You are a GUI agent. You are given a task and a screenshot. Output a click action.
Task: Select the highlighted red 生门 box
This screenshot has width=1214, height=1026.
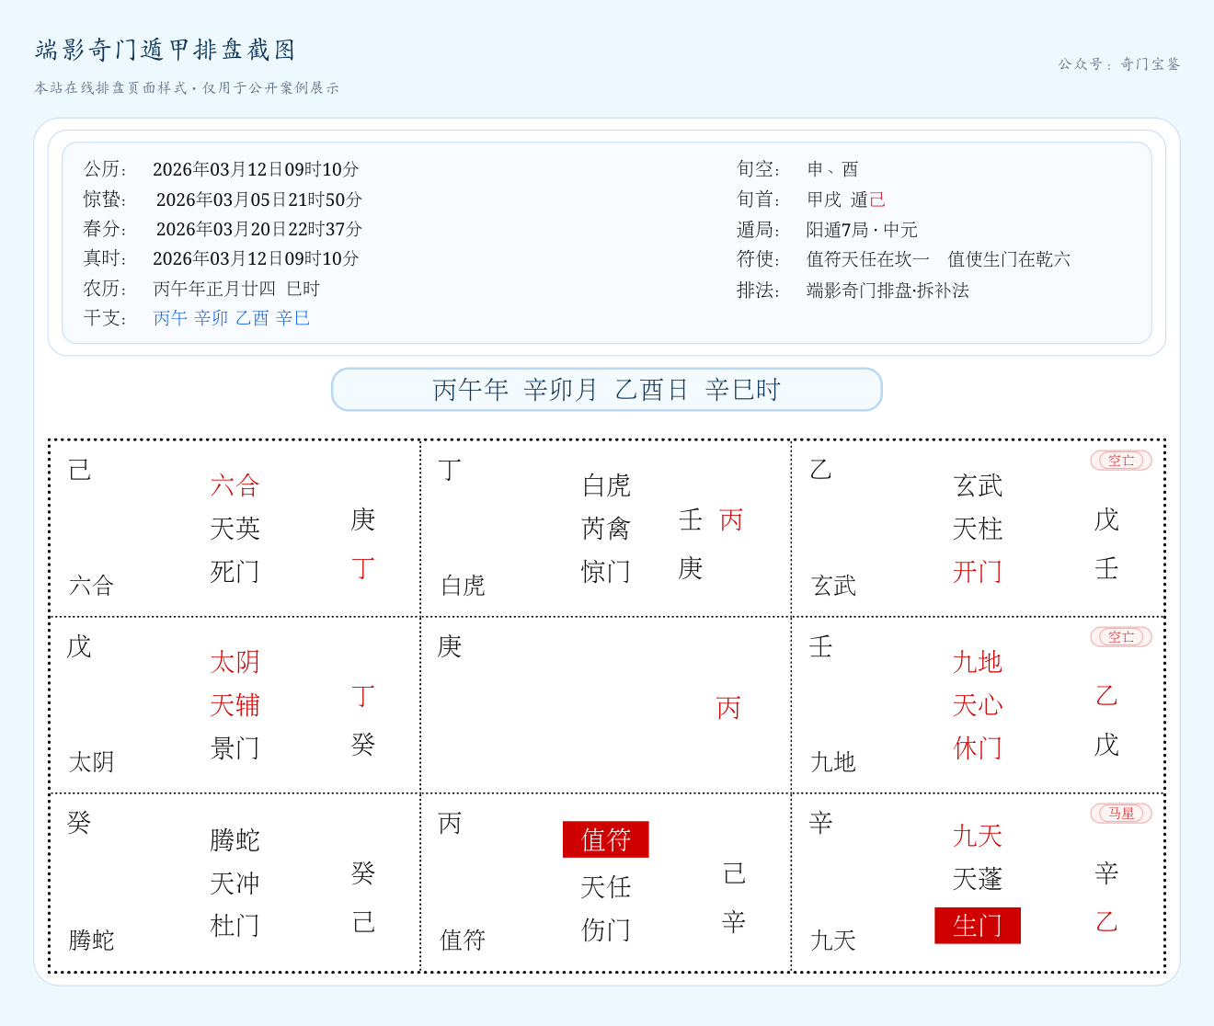point(978,926)
